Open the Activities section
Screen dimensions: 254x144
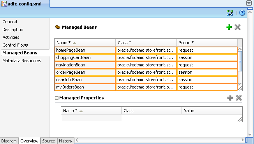coord(11,37)
